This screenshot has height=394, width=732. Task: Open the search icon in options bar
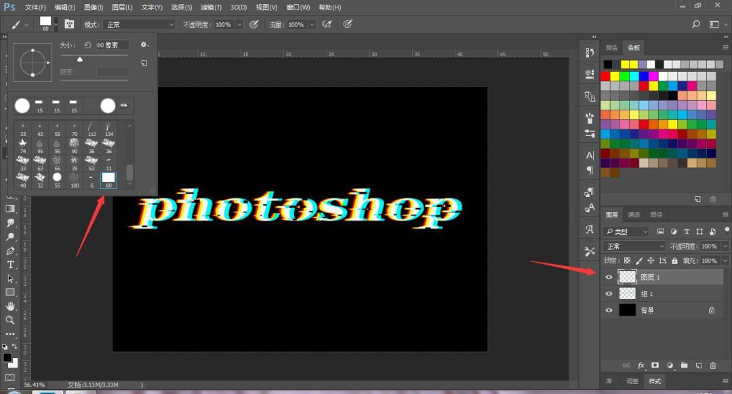[x=696, y=24]
